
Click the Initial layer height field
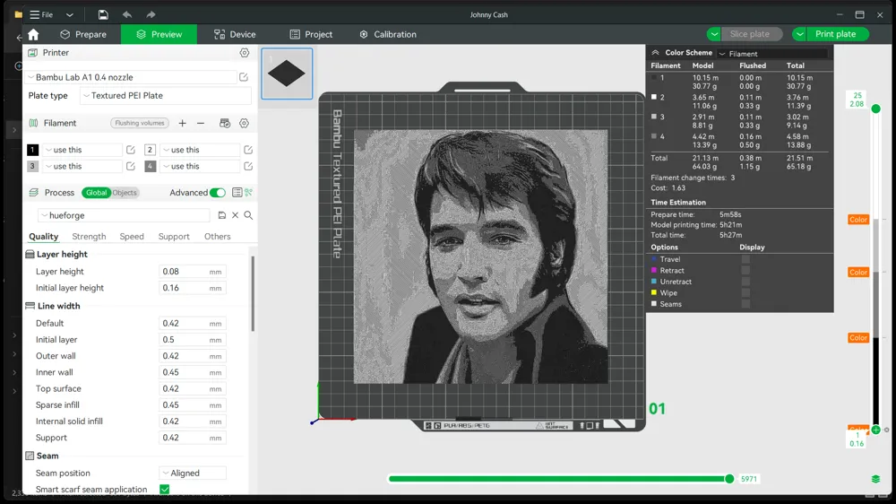coord(192,288)
